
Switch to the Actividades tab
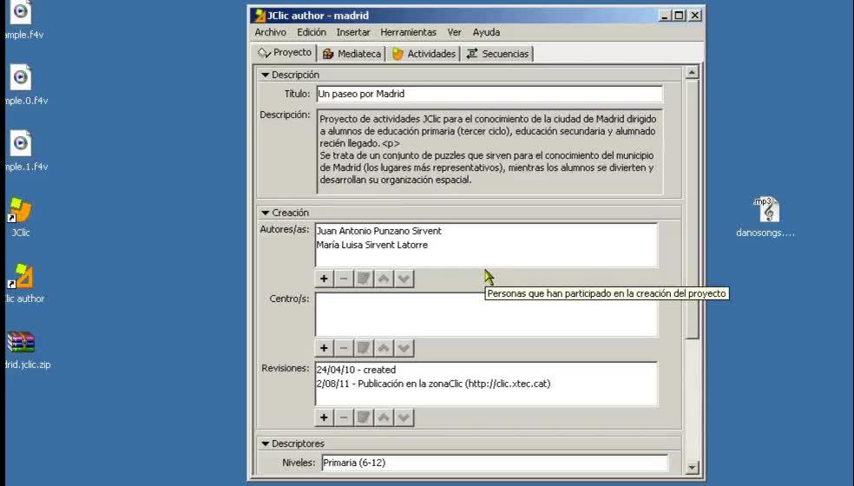(x=424, y=54)
